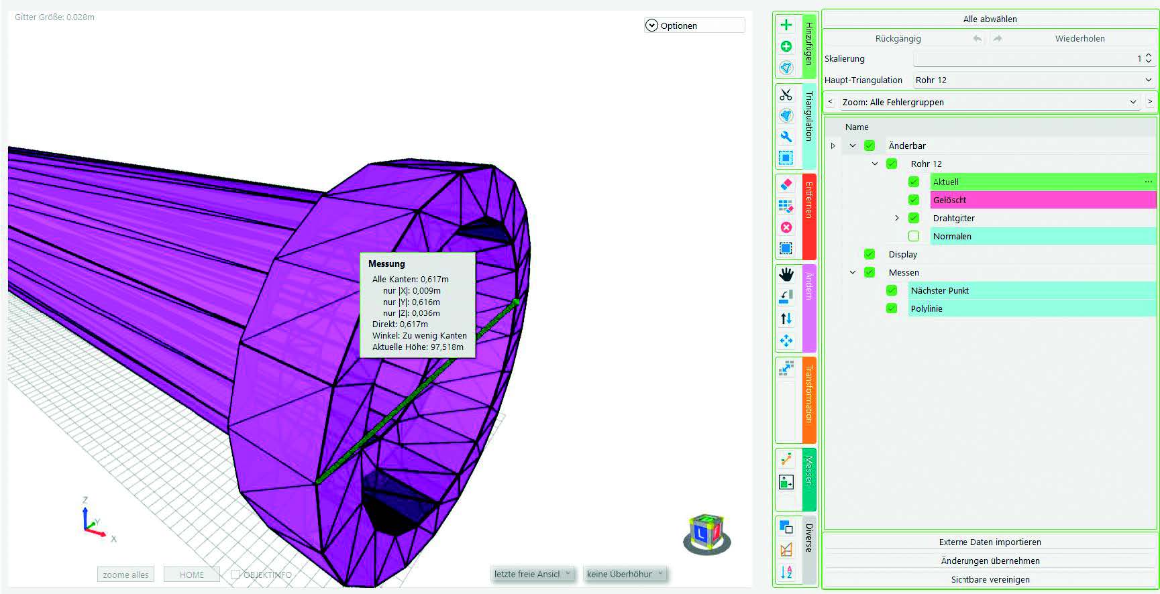This screenshot has width=1160, height=594.
Task: Click the Alle abwählen button
Action: (x=990, y=19)
